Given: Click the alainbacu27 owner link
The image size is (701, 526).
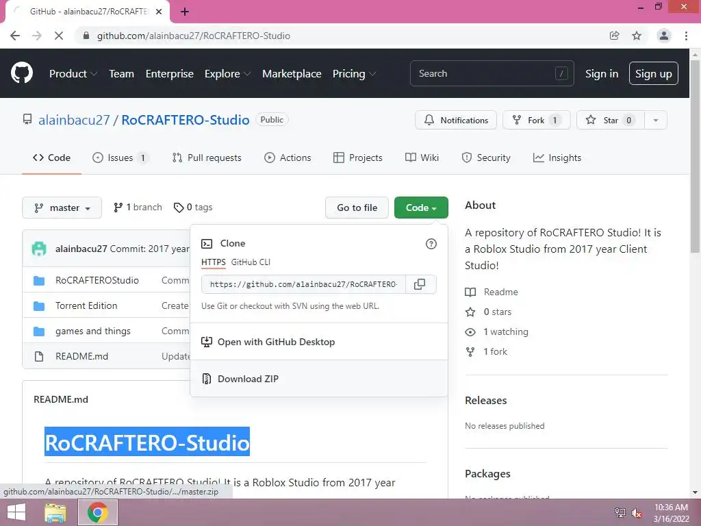Looking at the screenshot, I should coord(74,121).
